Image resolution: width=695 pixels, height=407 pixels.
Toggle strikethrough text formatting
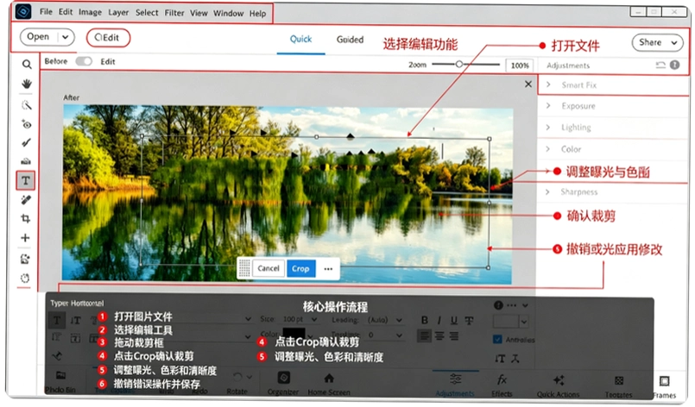(x=469, y=320)
